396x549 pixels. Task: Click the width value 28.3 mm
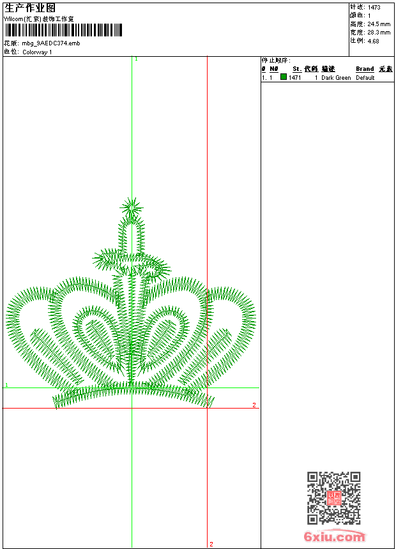pos(379,33)
